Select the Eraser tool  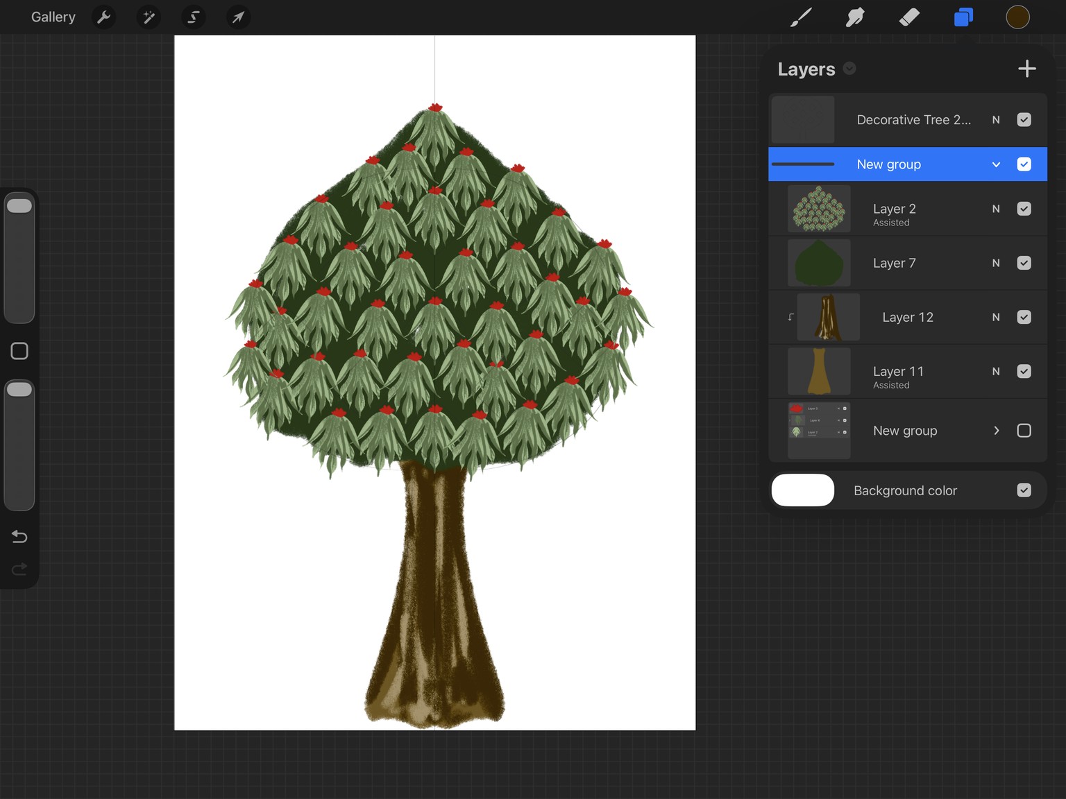pyautogui.click(x=909, y=17)
